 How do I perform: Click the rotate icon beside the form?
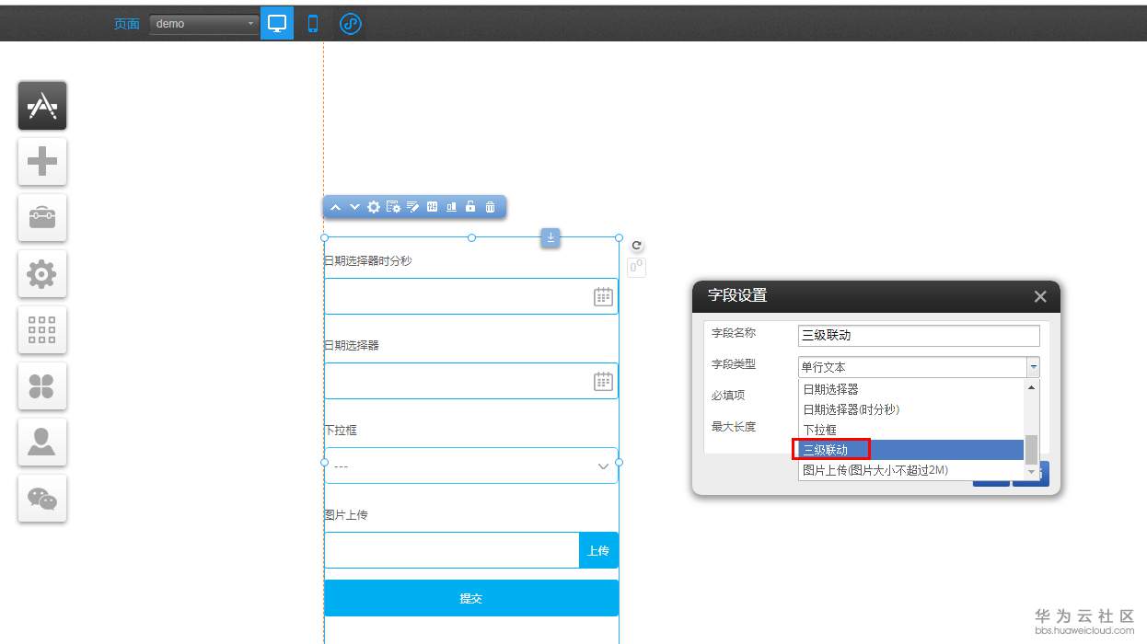(x=636, y=246)
